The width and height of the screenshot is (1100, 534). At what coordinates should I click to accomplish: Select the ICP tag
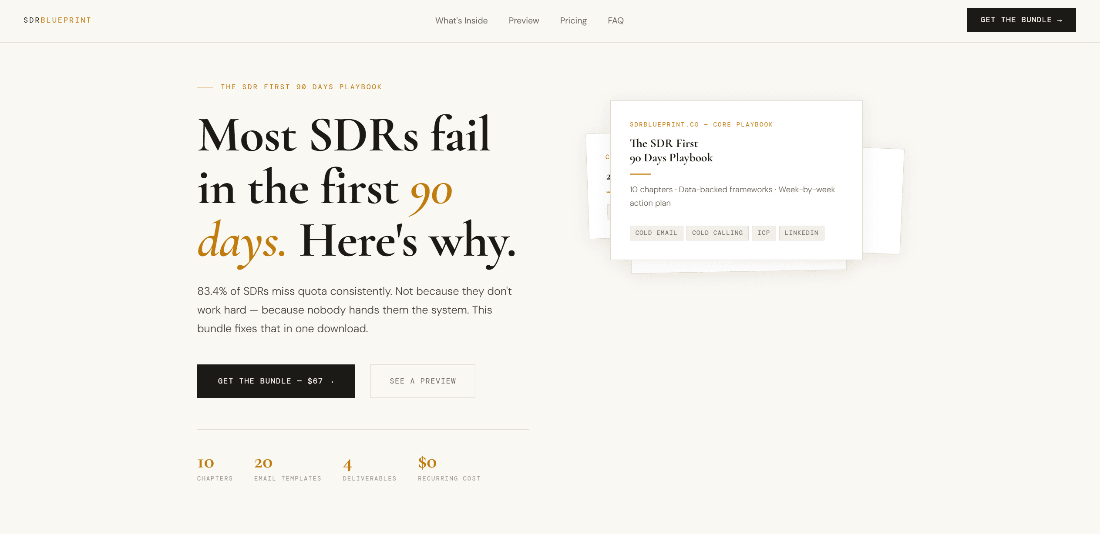pos(764,233)
